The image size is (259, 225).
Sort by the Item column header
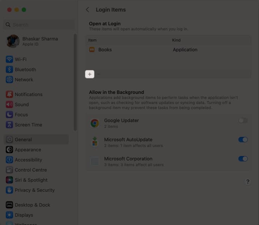pyautogui.click(x=92, y=40)
